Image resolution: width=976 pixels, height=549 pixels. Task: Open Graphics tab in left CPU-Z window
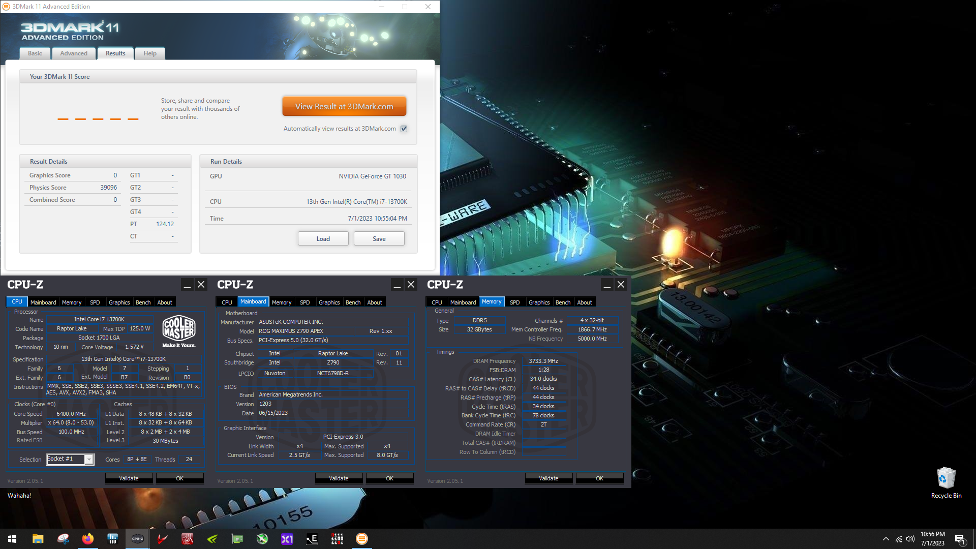pyautogui.click(x=119, y=302)
